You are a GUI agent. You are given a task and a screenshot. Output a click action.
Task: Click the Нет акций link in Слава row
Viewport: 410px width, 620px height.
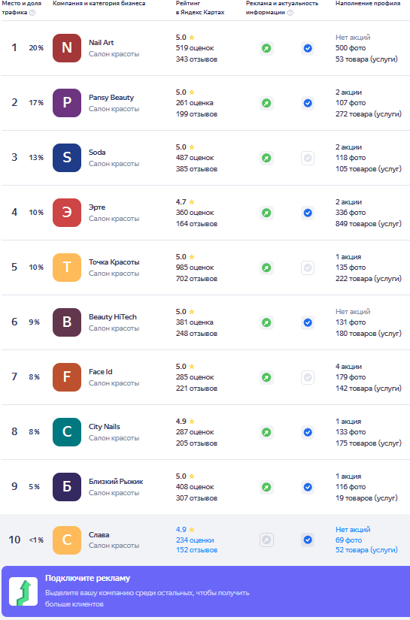[x=353, y=530]
